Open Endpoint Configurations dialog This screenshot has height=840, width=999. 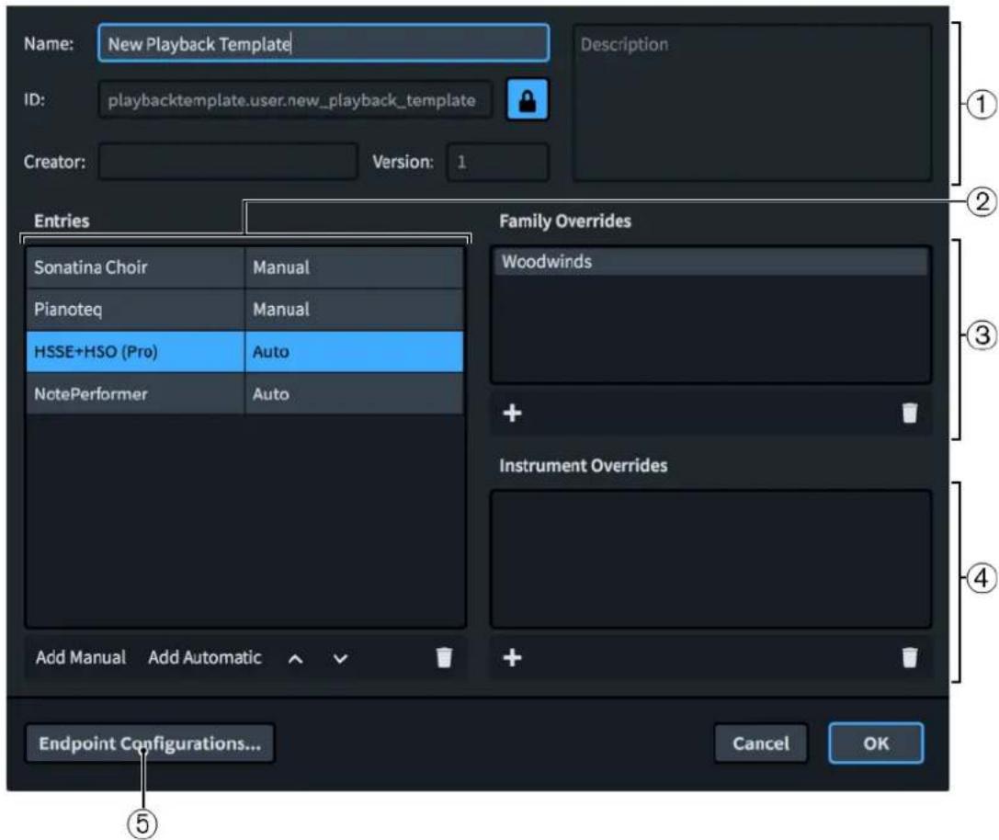coord(150,744)
